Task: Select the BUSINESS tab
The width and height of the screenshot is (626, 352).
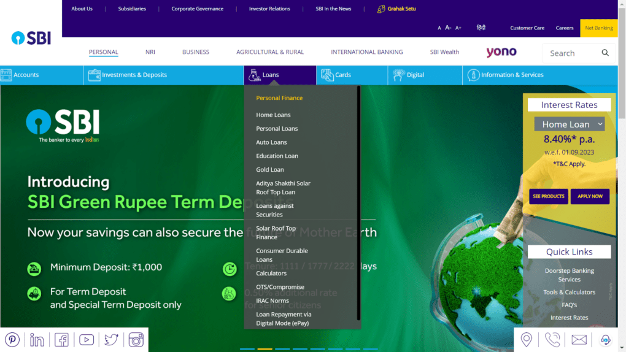Action: 196,52
